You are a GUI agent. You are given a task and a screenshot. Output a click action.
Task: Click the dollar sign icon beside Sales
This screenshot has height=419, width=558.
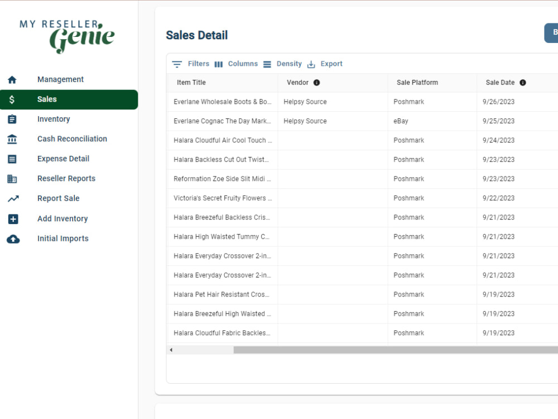12,99
